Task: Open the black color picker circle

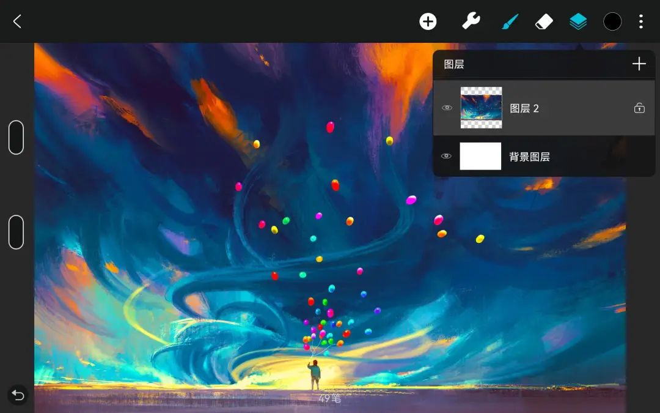Action: [x=612, y=21]
